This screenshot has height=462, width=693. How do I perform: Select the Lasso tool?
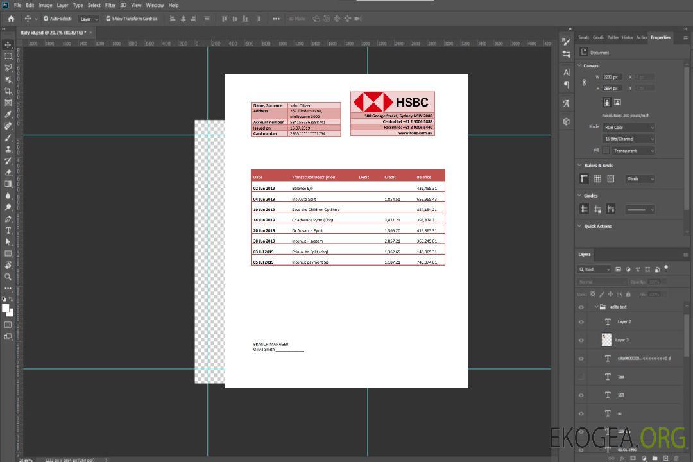[8, 67]
